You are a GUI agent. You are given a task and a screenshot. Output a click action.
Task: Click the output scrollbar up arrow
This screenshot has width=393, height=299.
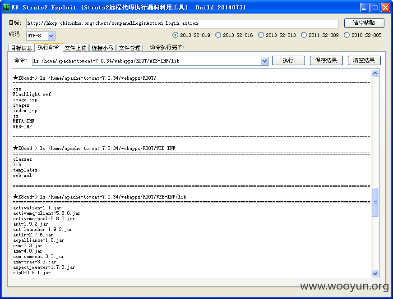pos(375,73)
